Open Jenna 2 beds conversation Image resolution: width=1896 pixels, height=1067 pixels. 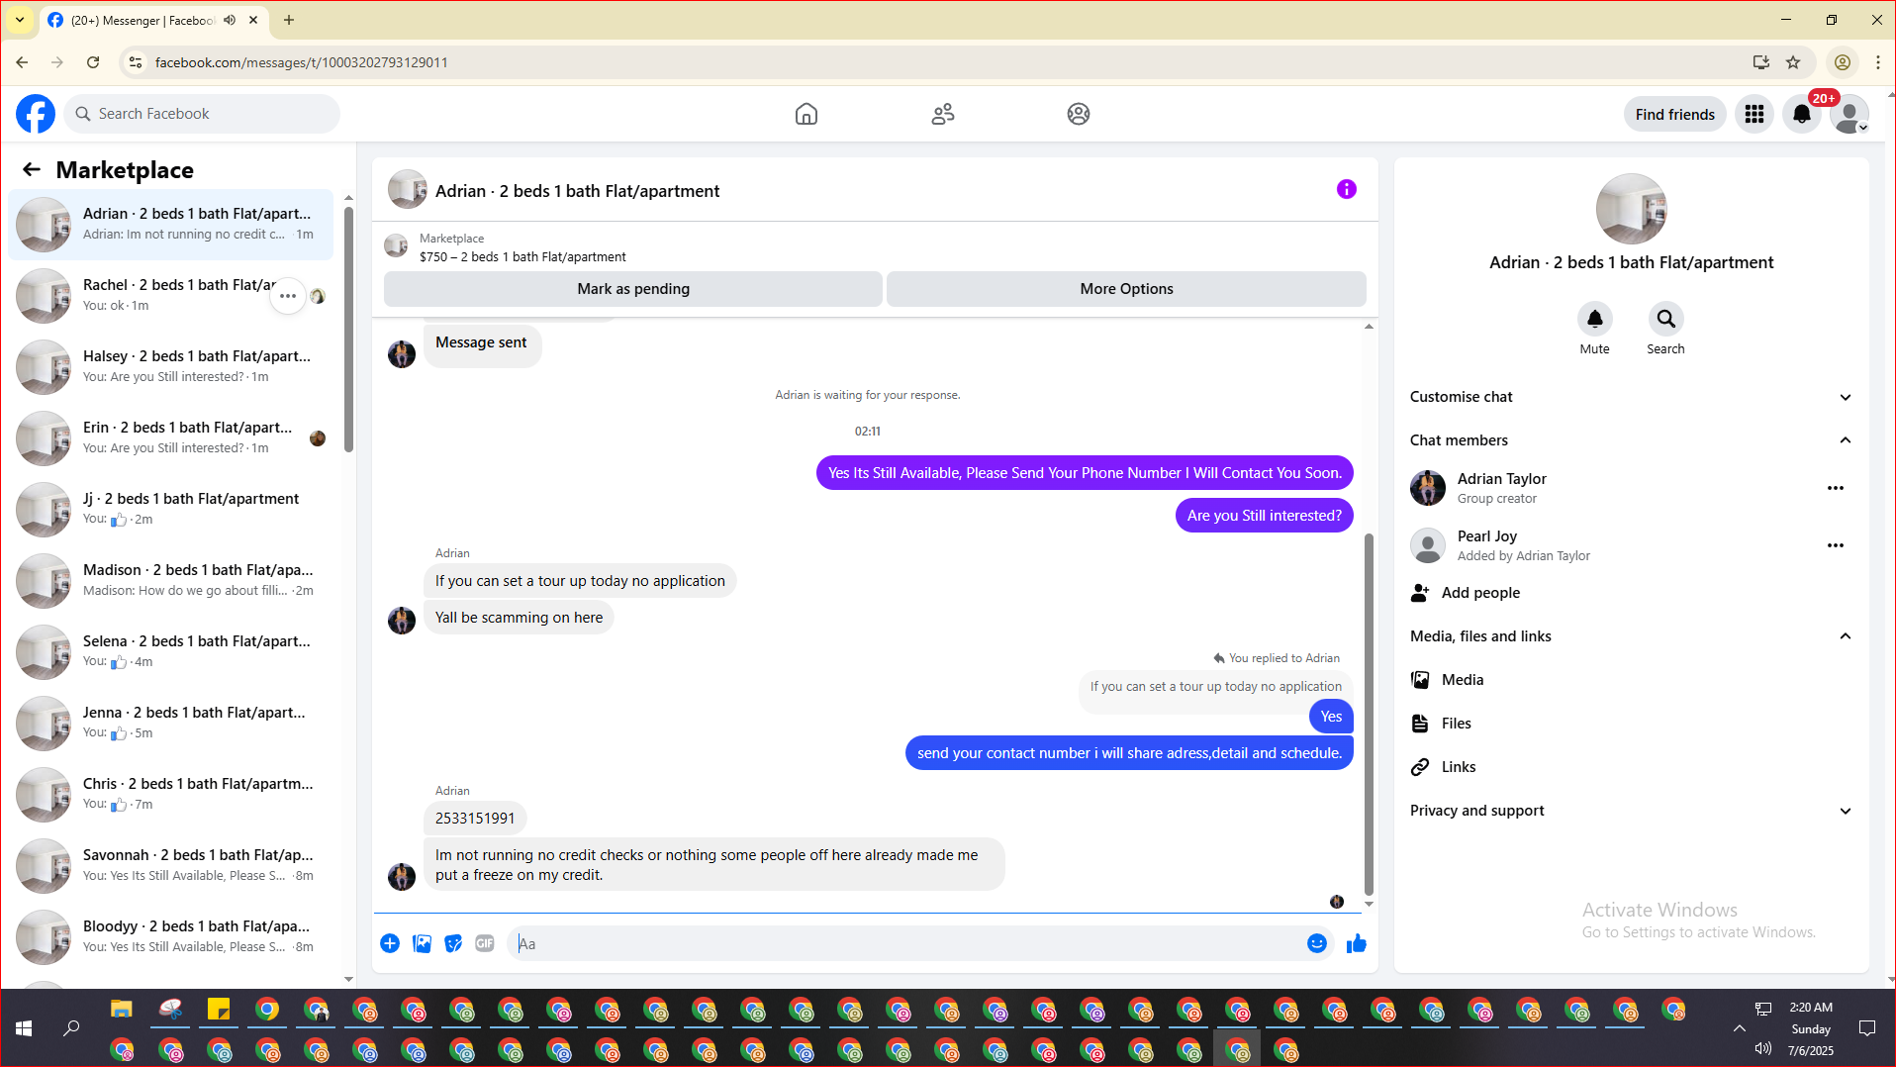tap(171, 723)
